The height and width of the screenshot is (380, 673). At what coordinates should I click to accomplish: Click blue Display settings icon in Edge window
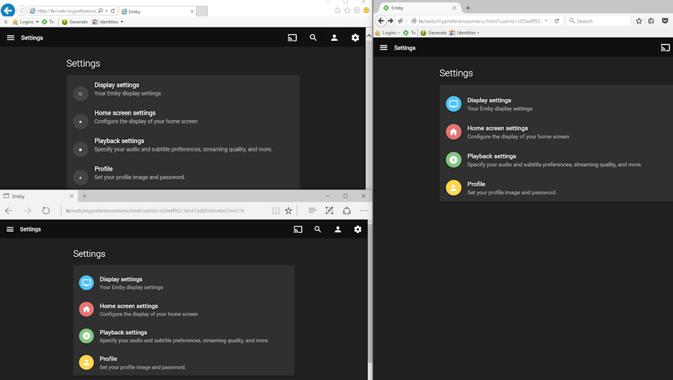pos(86,283)
